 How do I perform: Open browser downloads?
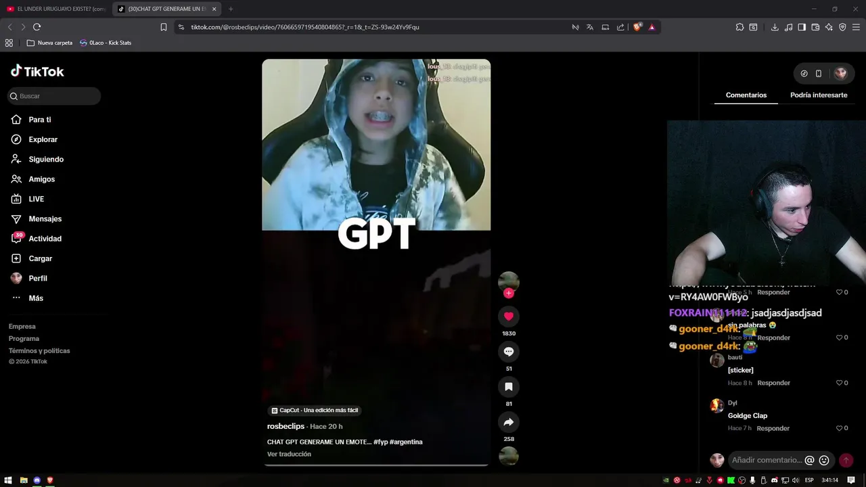point(775,27)
